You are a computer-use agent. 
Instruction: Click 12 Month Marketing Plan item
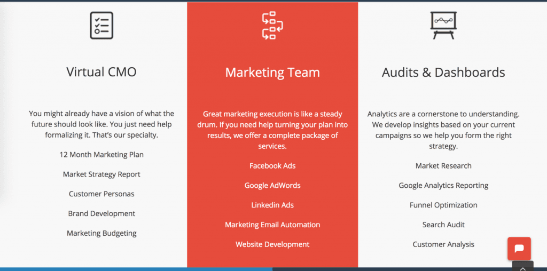(101, 155)
